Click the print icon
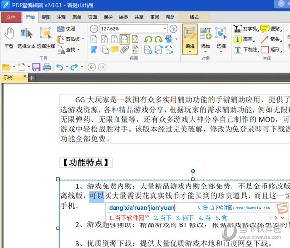The image size is (290, 248). 47,67
